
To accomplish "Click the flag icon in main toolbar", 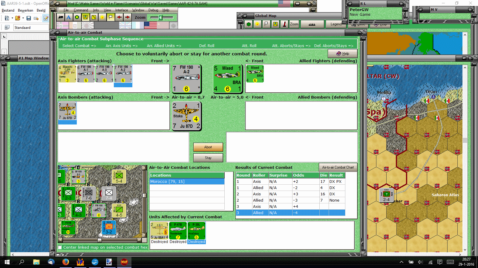I will tap(111, 17).
